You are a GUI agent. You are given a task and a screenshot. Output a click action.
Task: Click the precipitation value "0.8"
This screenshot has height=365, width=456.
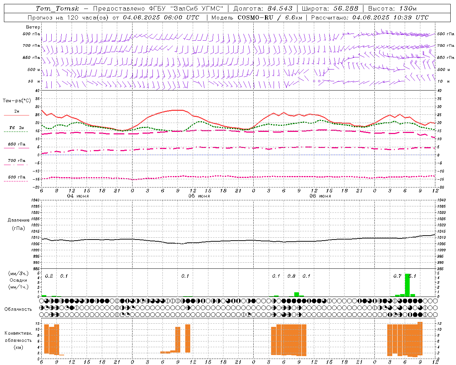pos(291,276)
